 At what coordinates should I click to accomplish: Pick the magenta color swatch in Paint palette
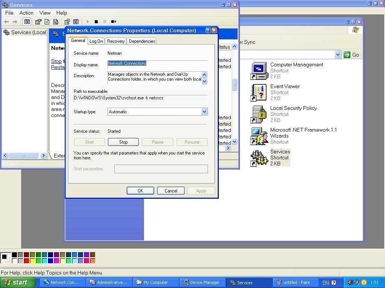[x=56, y=261]
